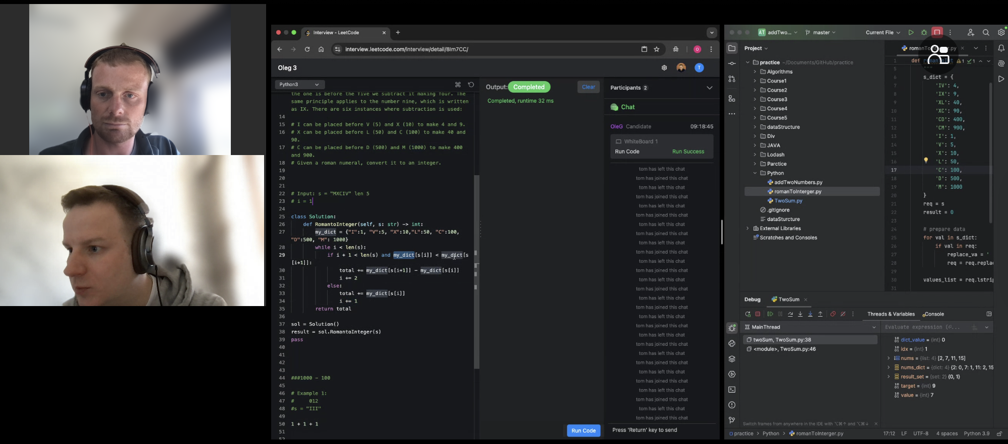Rerun the TwoSum debug session
This screenshot has height=444, width=1008.
pyautogui.click(x=748, y=314)
